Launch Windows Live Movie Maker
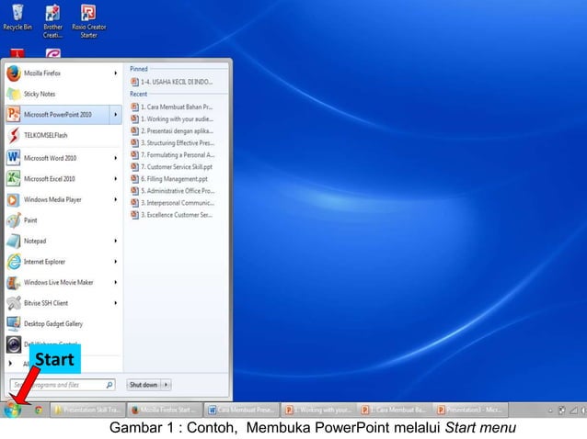This screenshot has height=439, width=587. click(x=58, y=283)
